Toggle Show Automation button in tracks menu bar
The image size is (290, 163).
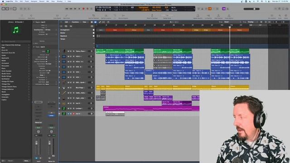(x=100, y=22)
